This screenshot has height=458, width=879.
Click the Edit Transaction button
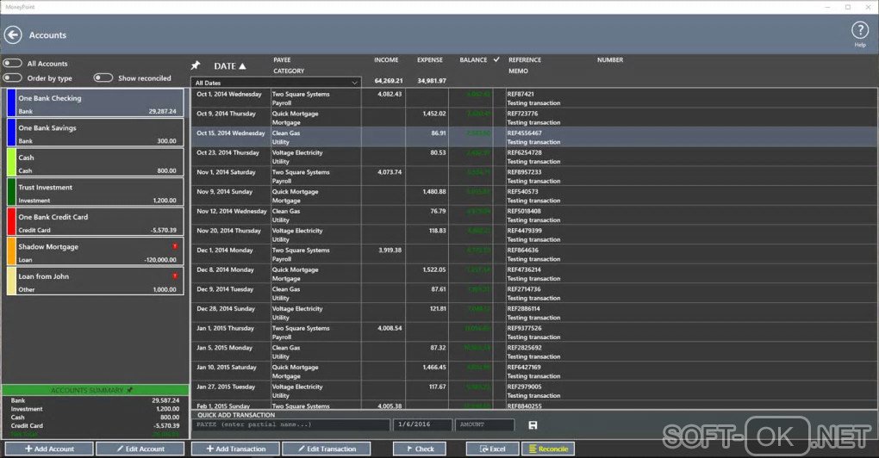click(327, 449)
